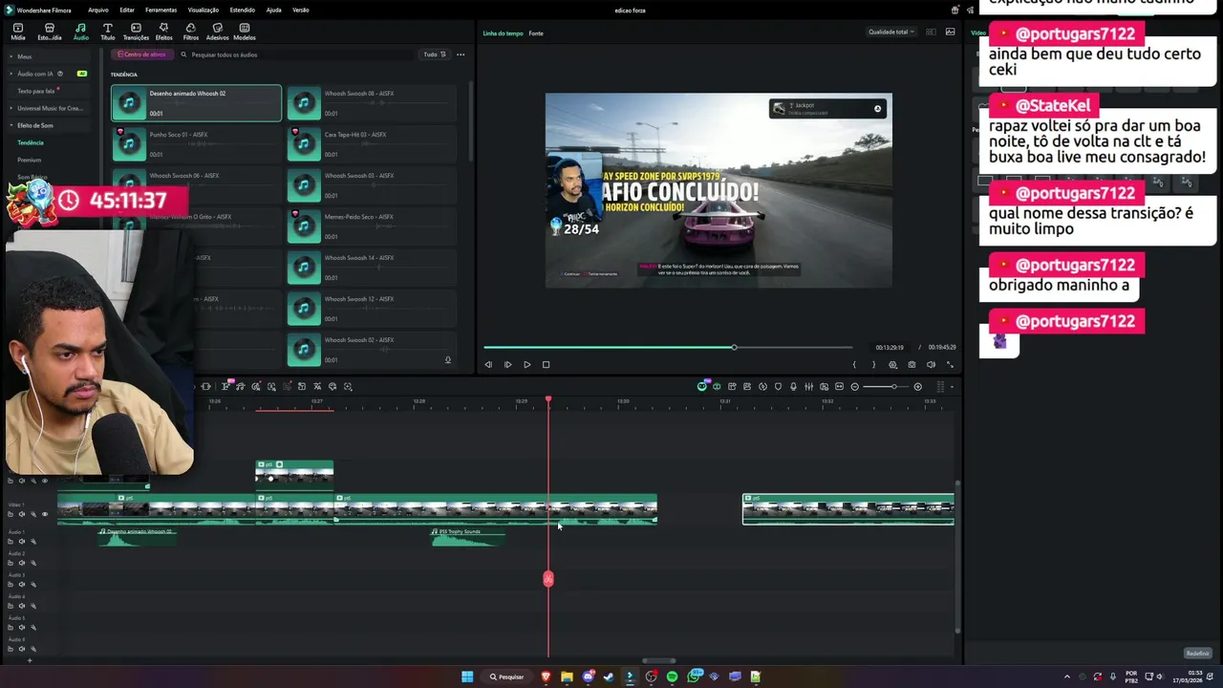Screen dimensions: 1223x688
Task: Download Whoosh Swoosh 02 - AISFX sound
Action: tap(447, 360)
